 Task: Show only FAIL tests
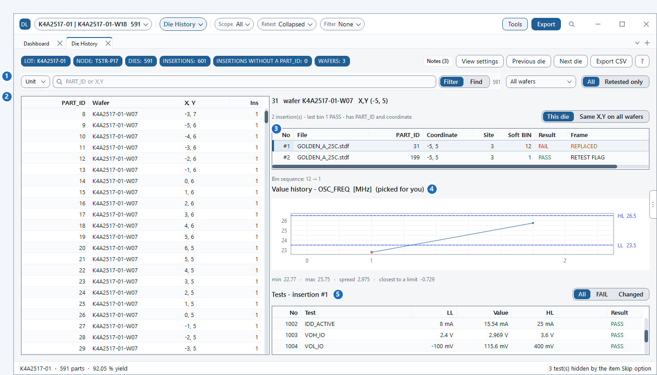click(x=602, y=294)
